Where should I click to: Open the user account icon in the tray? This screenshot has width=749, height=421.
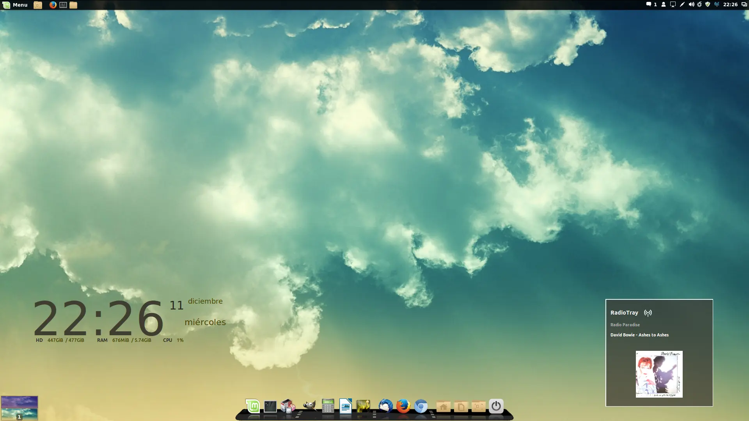(663, 5)
